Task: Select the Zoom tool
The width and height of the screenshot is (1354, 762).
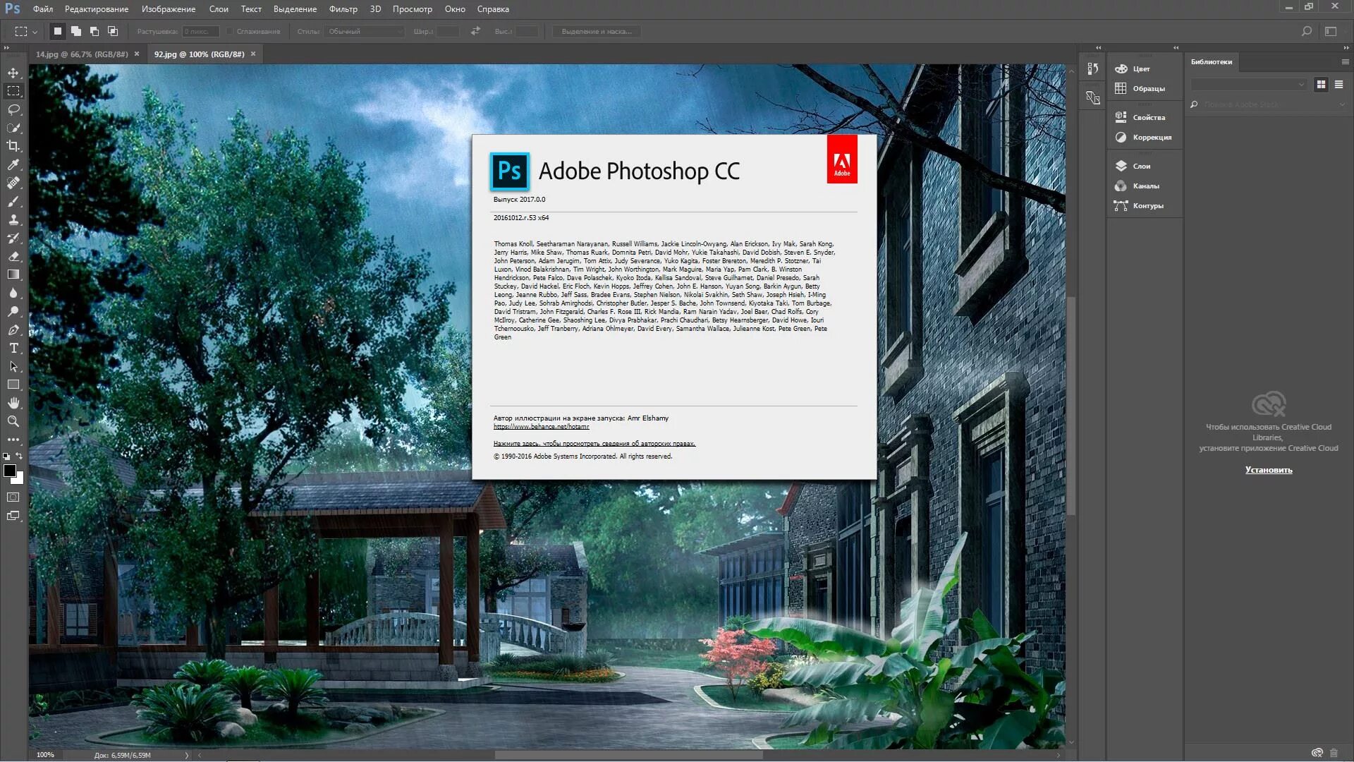Action: click(x=13, y=421)
